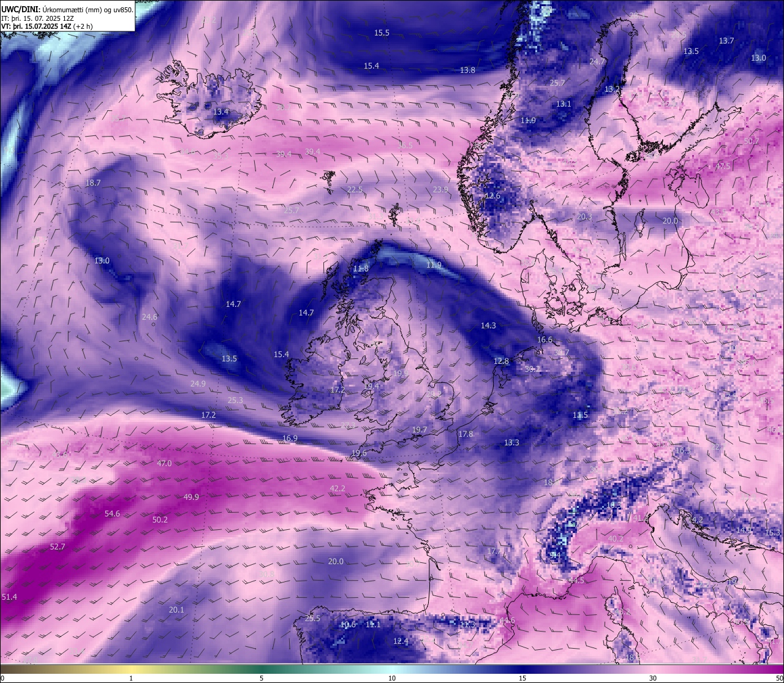Screen dimensions: 784x683
Task: Click the 23.9 value label
Action: pos(440,190)
